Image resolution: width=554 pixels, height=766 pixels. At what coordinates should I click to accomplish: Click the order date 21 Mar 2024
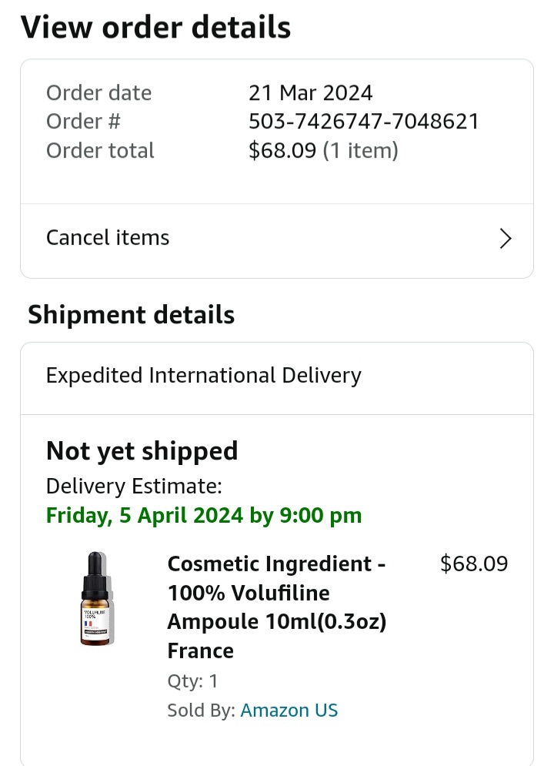point(310,92)
